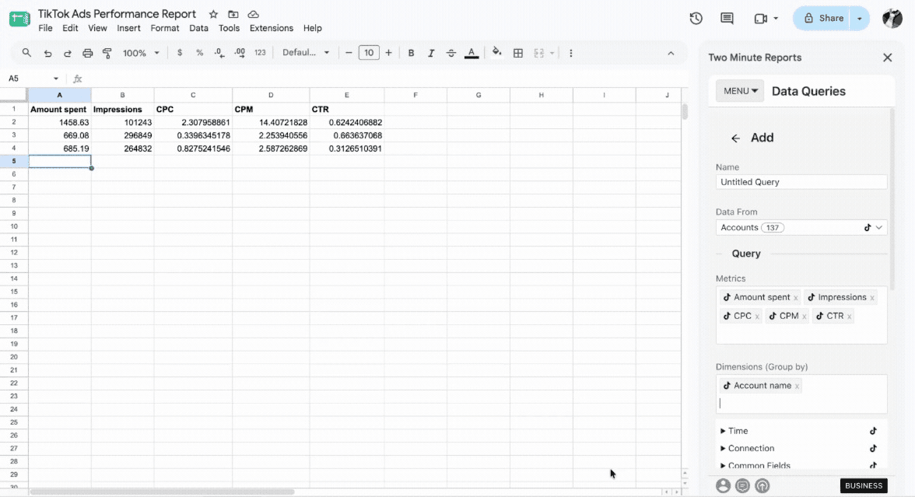The image size is (915, 497).
Task: Open the 123 number format menu
Action: 260,53
